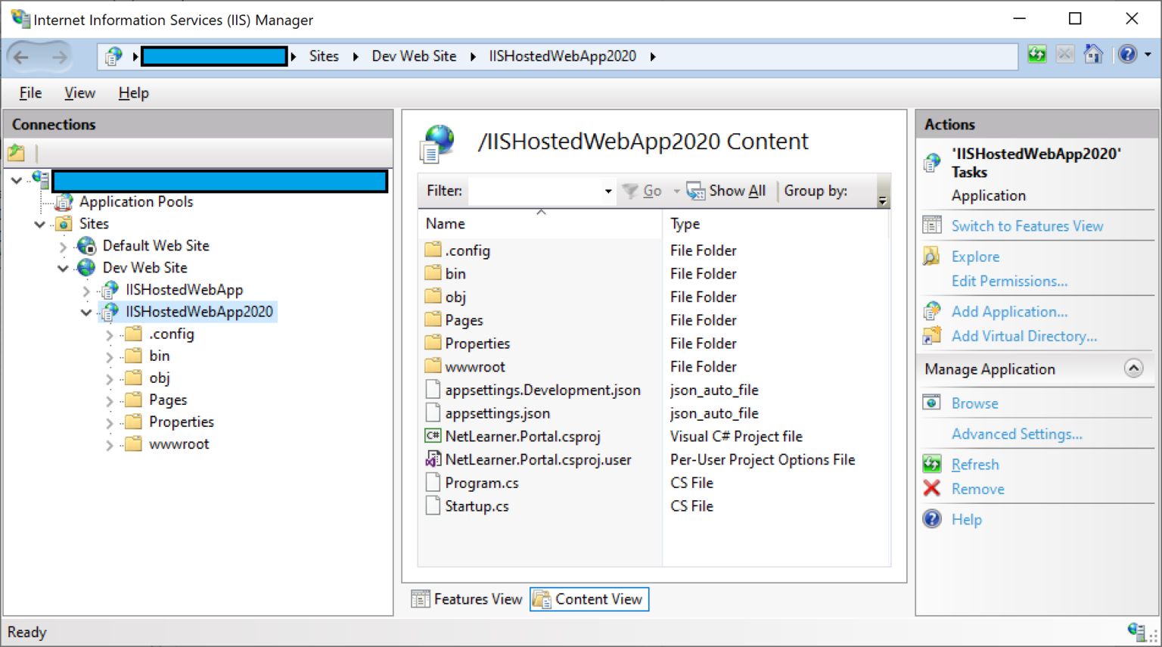
Task: Open the View menu
Action: pos(79,93)
